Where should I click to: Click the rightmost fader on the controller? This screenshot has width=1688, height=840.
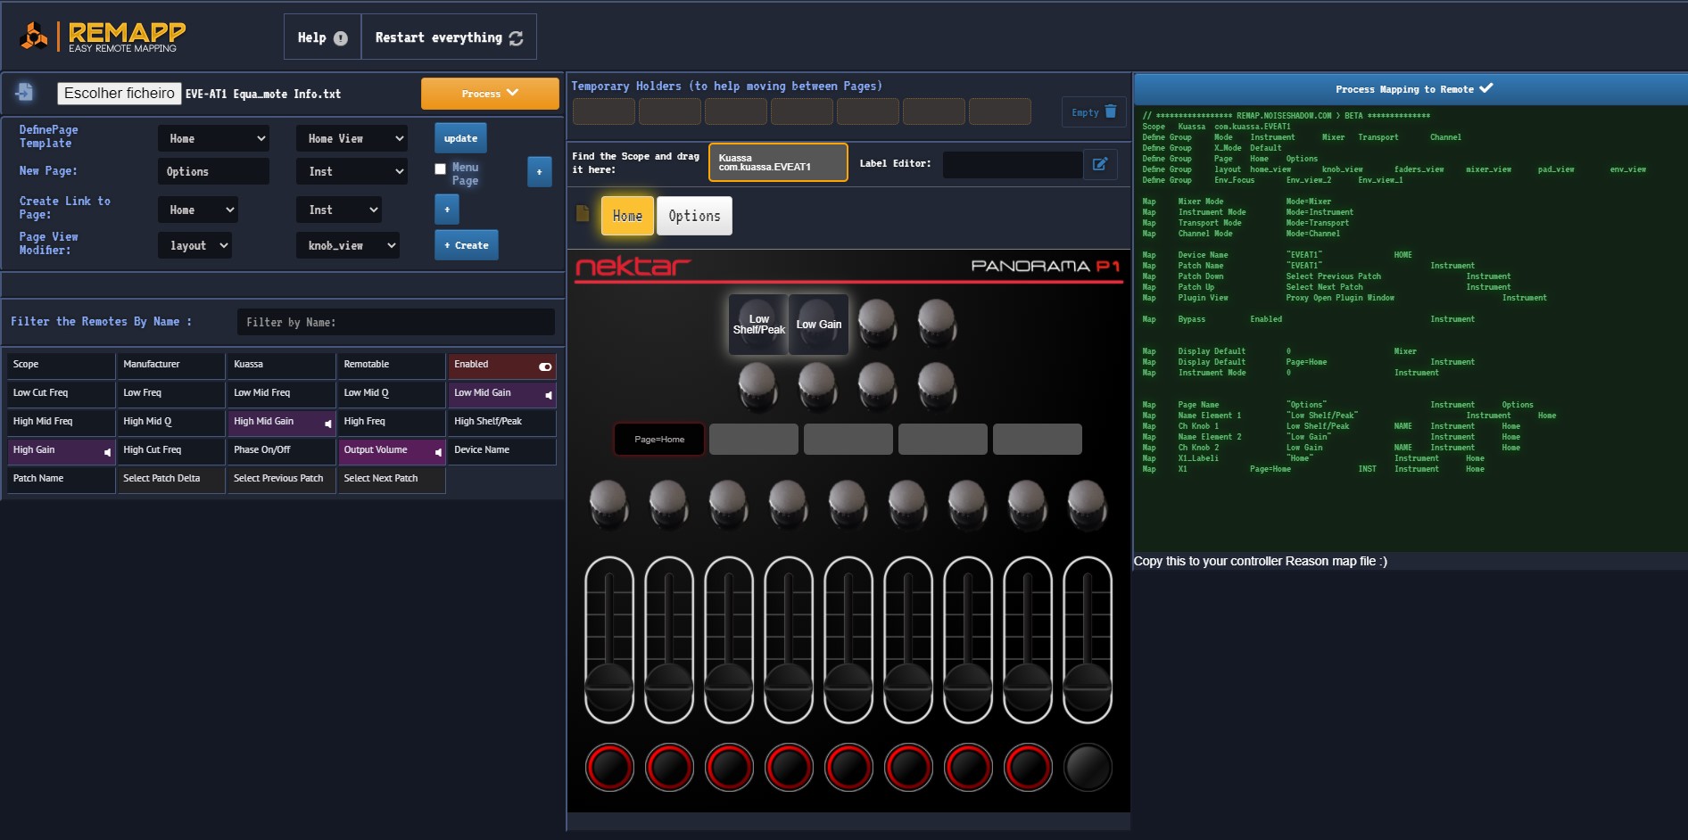tap(1088, 639)
